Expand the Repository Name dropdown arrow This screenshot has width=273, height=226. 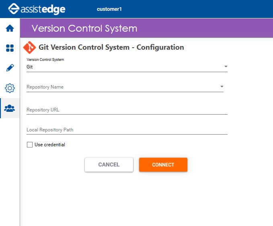pyautogui.click(x=222, y=87)
